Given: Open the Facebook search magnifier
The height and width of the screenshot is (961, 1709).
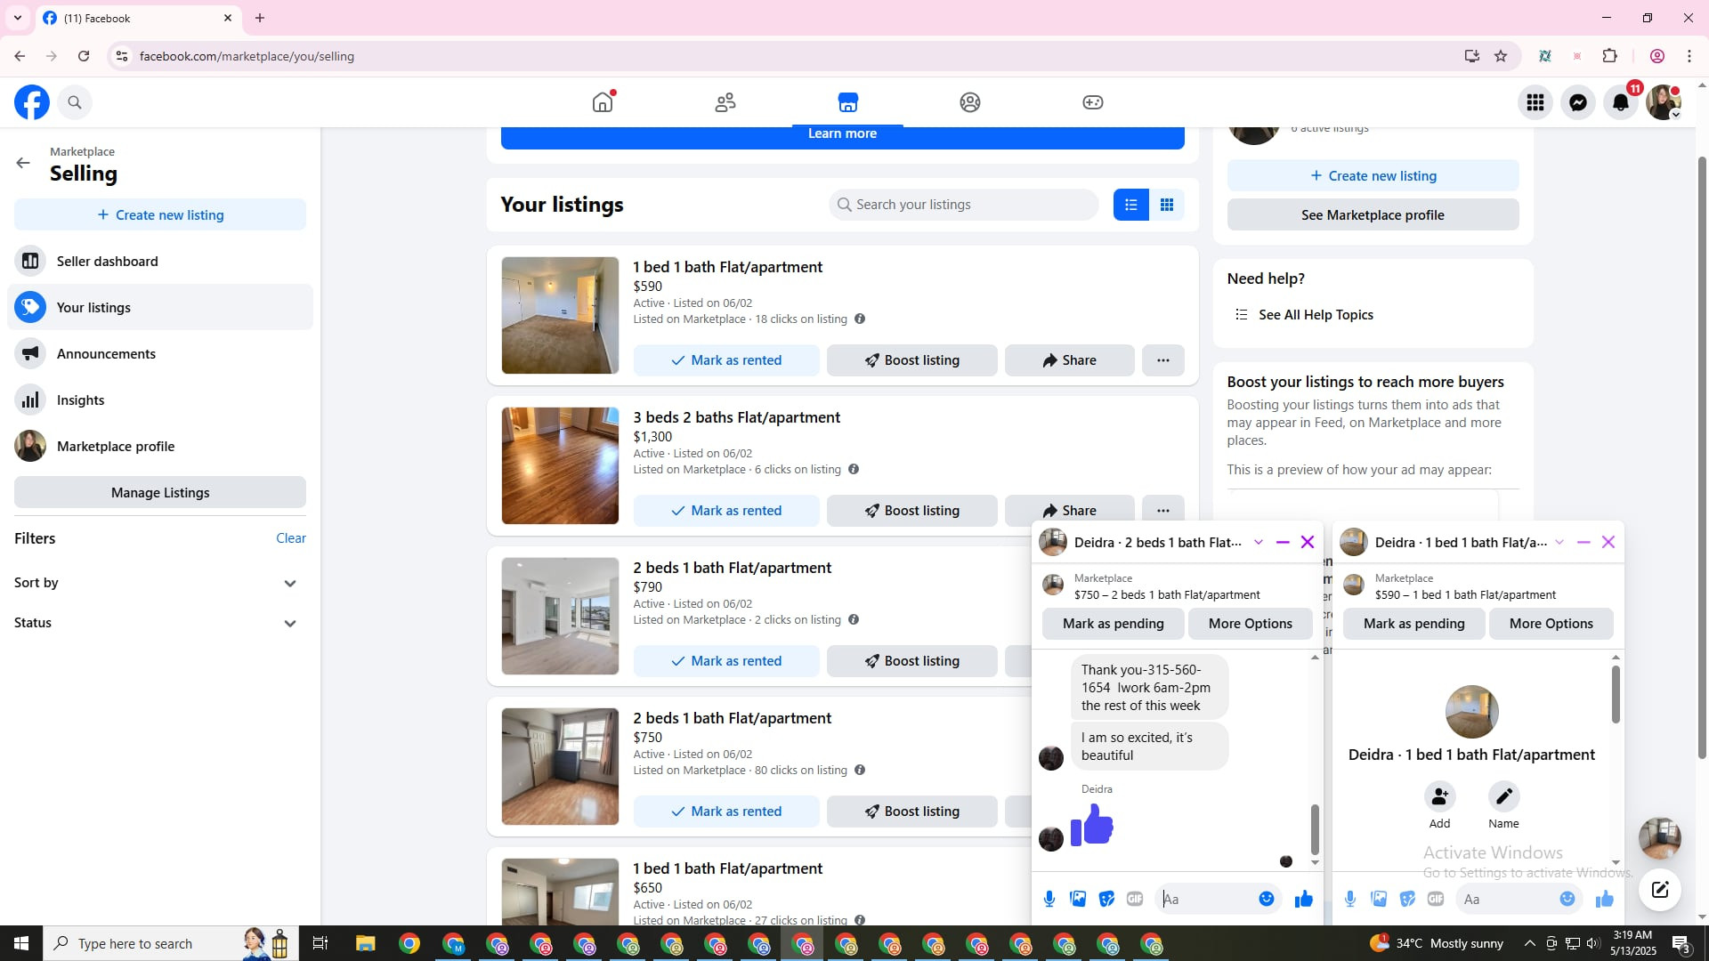Looking at the screenshot, I should click(75, 102).
